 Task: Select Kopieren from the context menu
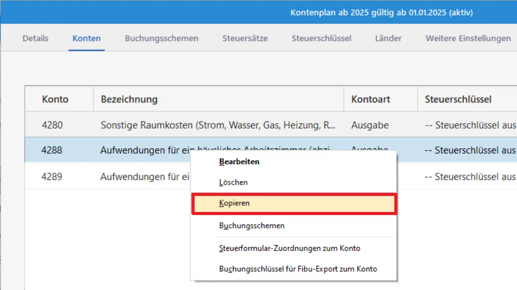pyautogui.click(x=234, y=203)
